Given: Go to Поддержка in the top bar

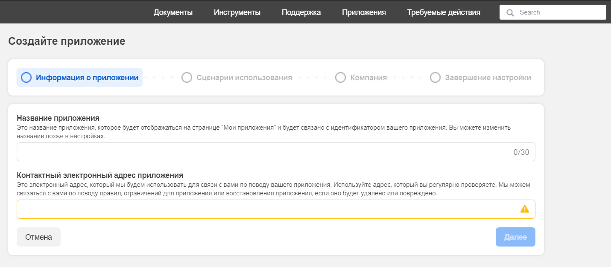Looking at the screenshot, I should 301,12.
